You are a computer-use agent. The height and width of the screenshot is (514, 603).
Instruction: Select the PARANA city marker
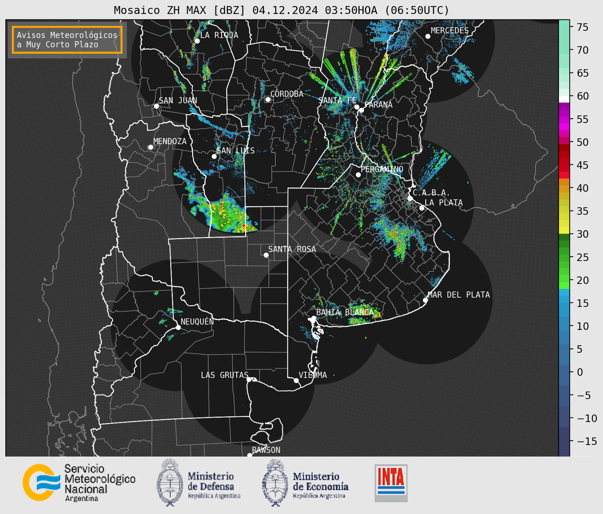tap(361, 110)
